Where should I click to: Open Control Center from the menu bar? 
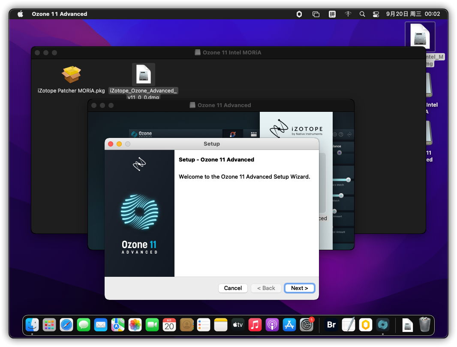pyautogui.click(x=376, y=14)
